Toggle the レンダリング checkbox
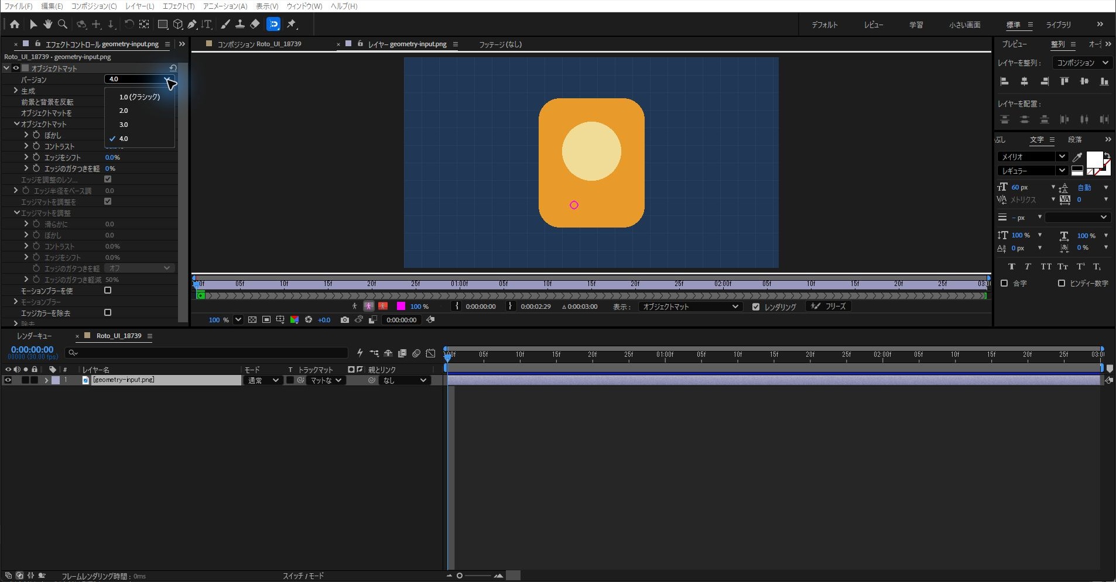The height and width of the screenshot is (582, 1116). (756, 307)
